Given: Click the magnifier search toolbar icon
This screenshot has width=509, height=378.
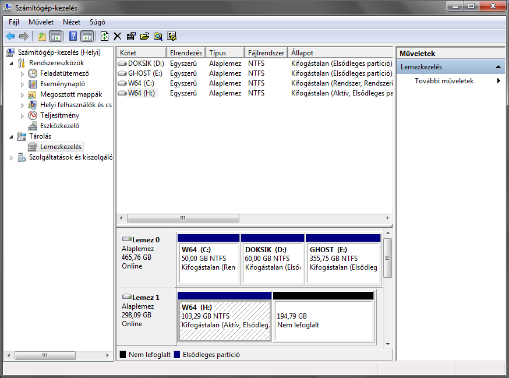Looking at the screenshot, I should coord(158,36).
